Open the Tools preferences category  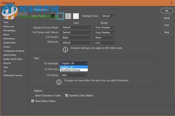[6, 22]
